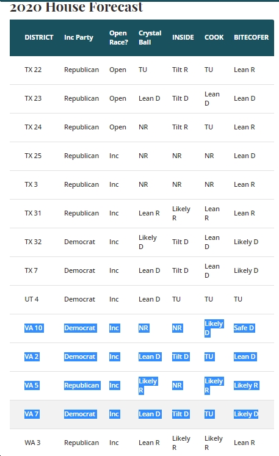Click the TX 22 district cell
The width and height of the screenshot is (279, 456).
coord(33,70)
